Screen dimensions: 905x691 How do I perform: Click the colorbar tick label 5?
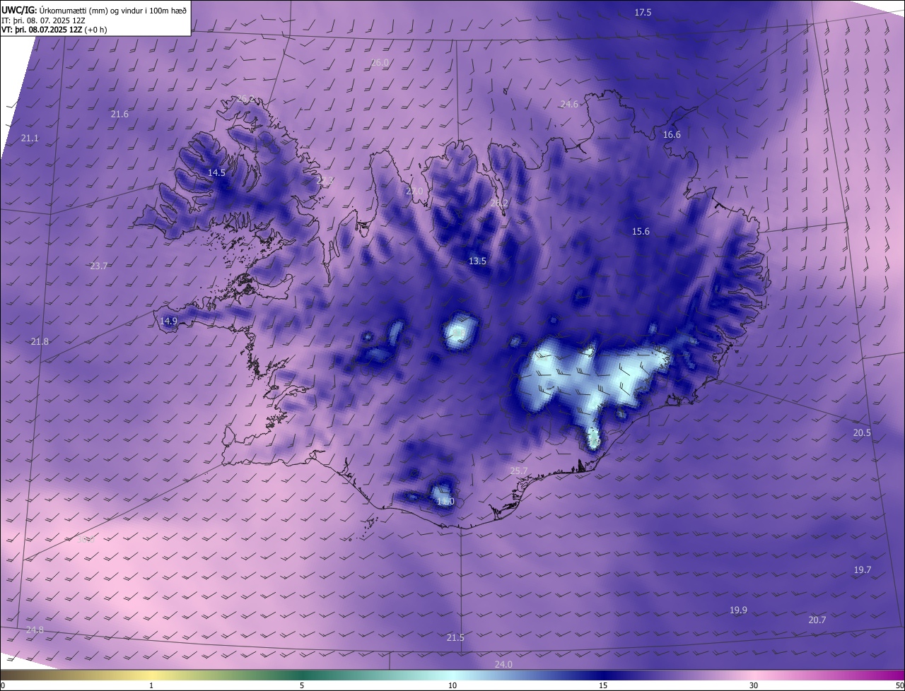click(x=302, y=685)
